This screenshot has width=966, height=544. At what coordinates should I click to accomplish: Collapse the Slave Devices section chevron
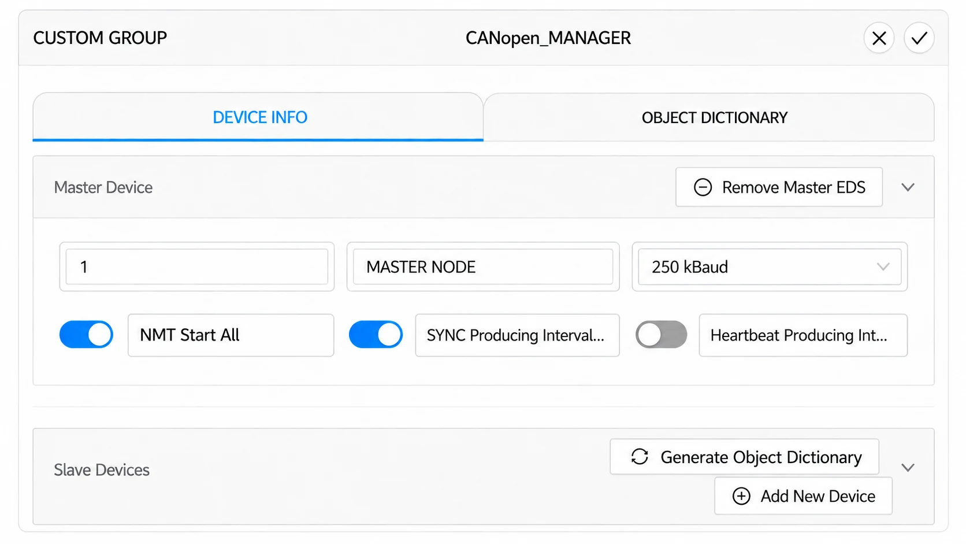908,468
